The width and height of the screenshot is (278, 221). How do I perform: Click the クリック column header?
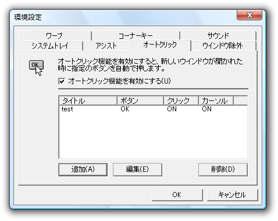[x=181, y=101]
